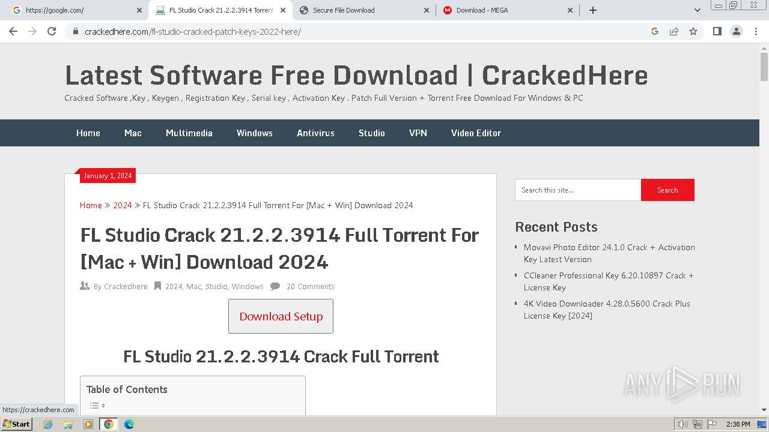769x432 pixels.
Task: Click the Action Center flag icon
Action: click(712, 424)
